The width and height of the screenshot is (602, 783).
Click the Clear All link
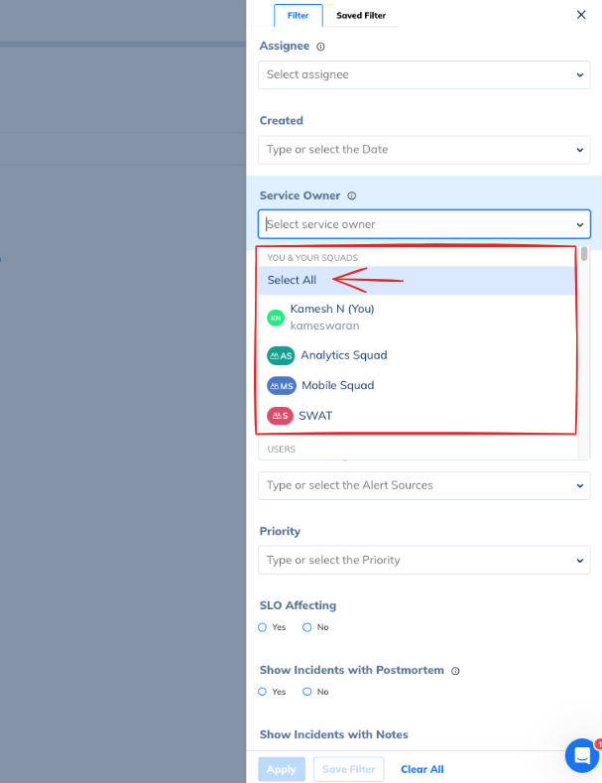coord(421,769)
